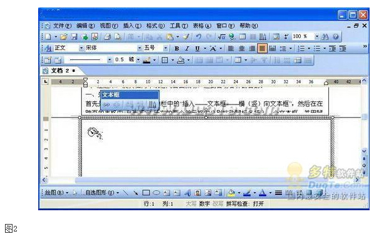This screenshot has width=379, height=234.
Task: Open the 正文 style dropdown
Action: point(81,48)
